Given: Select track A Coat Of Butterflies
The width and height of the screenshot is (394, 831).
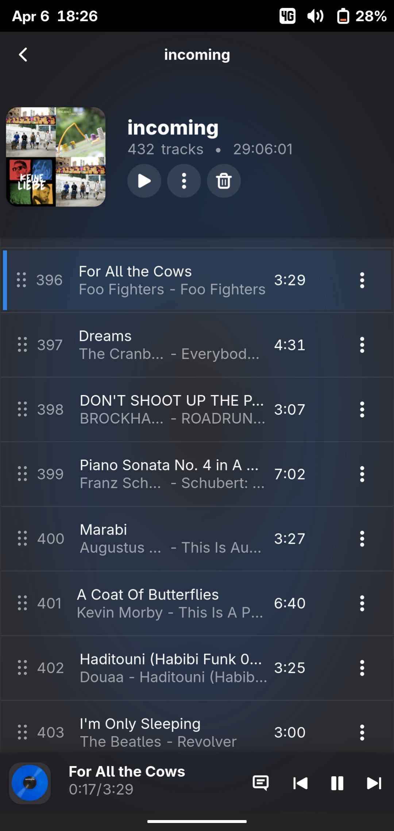Looking at the screenshot, I should tap(197, 603).
